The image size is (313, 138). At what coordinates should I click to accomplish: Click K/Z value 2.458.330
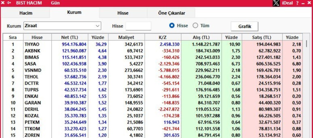pyautogui.click(x=170, y=44)
